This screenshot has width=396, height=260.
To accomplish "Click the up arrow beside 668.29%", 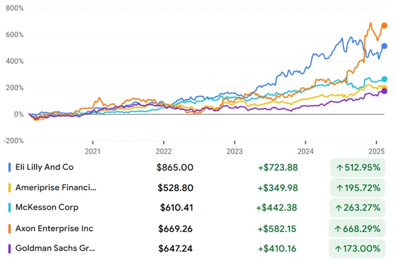I will tap(340, 229).
